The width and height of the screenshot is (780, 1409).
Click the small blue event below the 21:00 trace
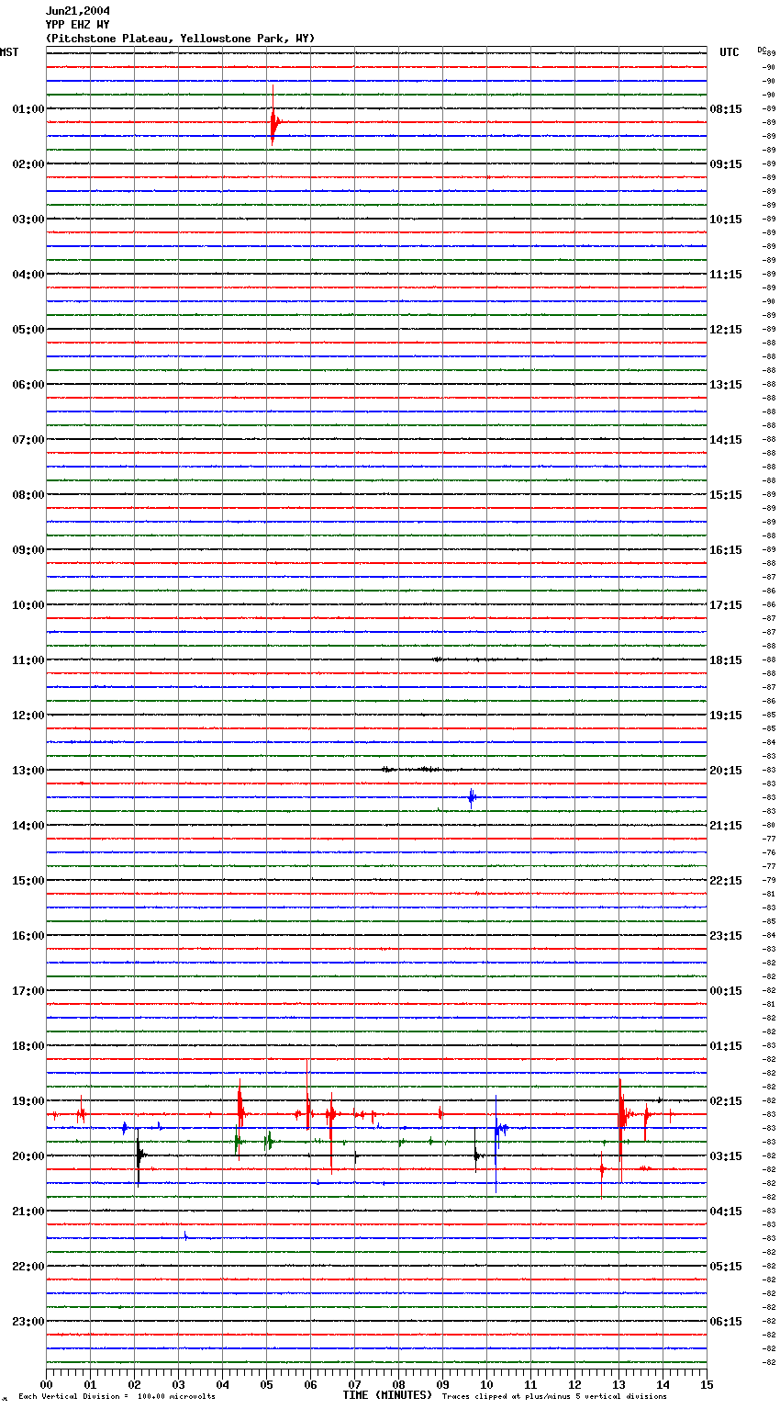click(x=185, y=1236)
